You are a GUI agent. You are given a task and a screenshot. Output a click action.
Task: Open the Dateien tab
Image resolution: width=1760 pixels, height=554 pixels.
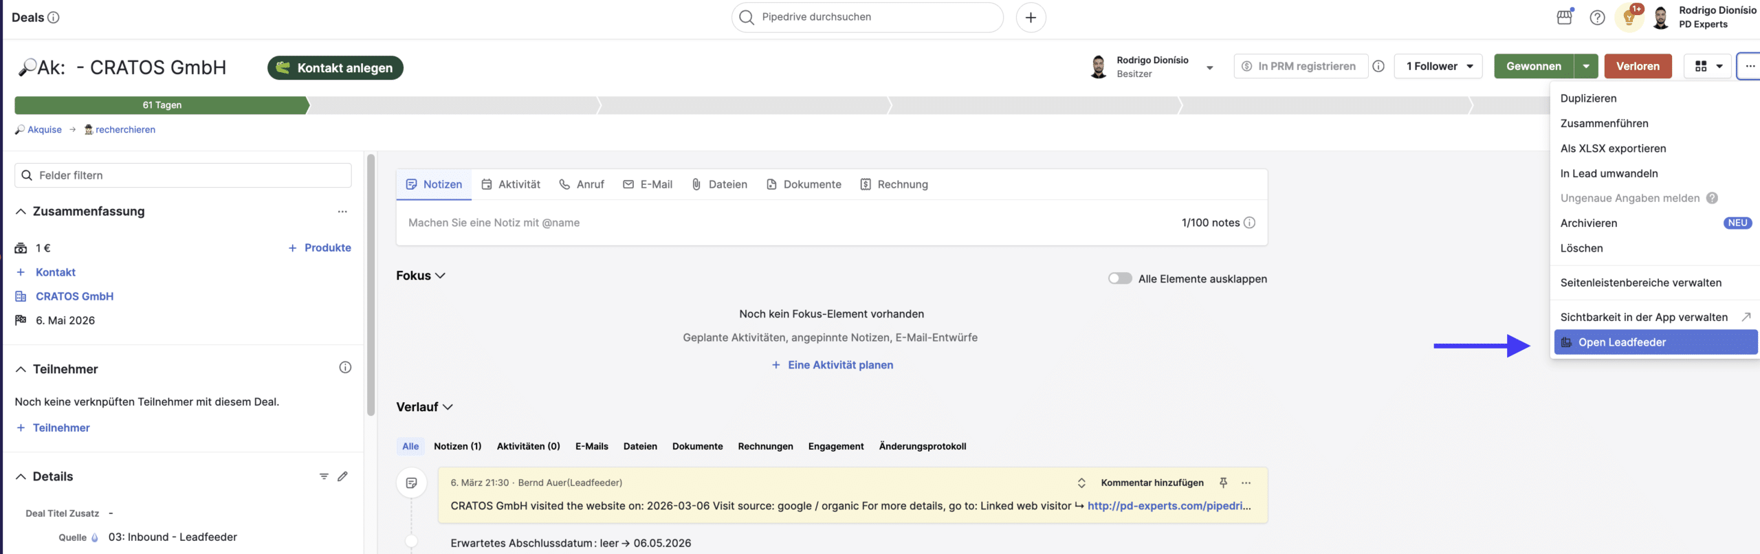point(719,184)
